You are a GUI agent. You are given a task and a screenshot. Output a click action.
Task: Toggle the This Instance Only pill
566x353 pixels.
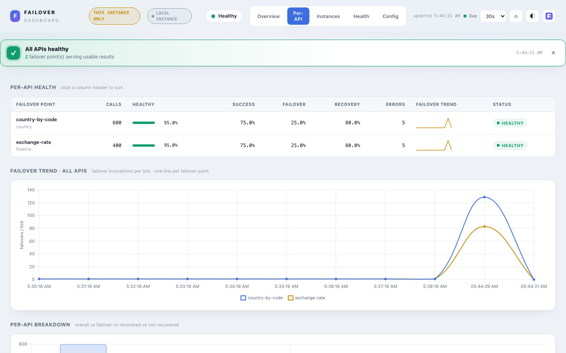[114, 16]
